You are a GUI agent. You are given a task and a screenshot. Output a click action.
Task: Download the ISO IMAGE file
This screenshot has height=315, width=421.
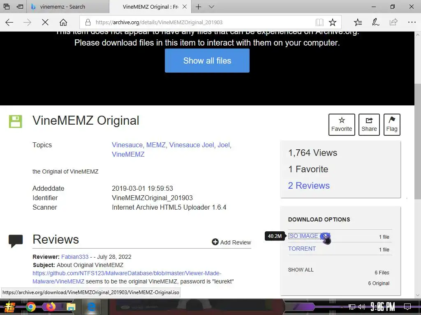[303, 236]
